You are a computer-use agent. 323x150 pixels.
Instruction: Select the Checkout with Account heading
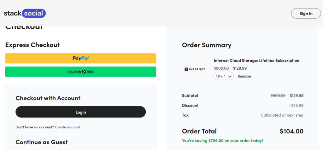(48, 98)
